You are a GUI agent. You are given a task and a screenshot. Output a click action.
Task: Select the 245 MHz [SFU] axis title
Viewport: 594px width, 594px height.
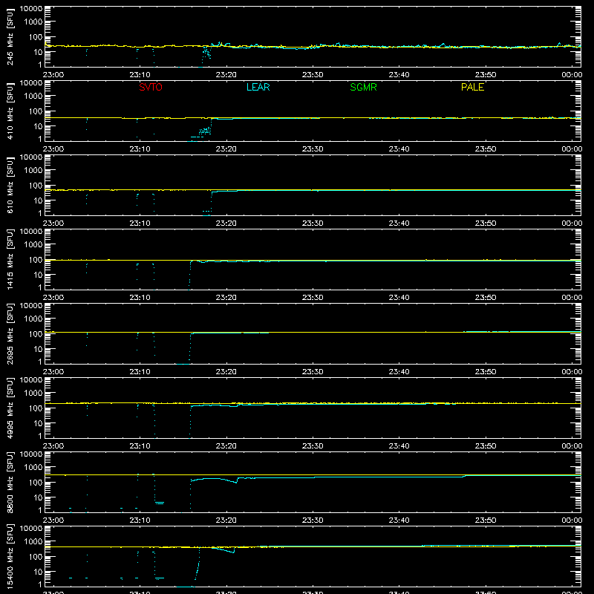(10, 36)
